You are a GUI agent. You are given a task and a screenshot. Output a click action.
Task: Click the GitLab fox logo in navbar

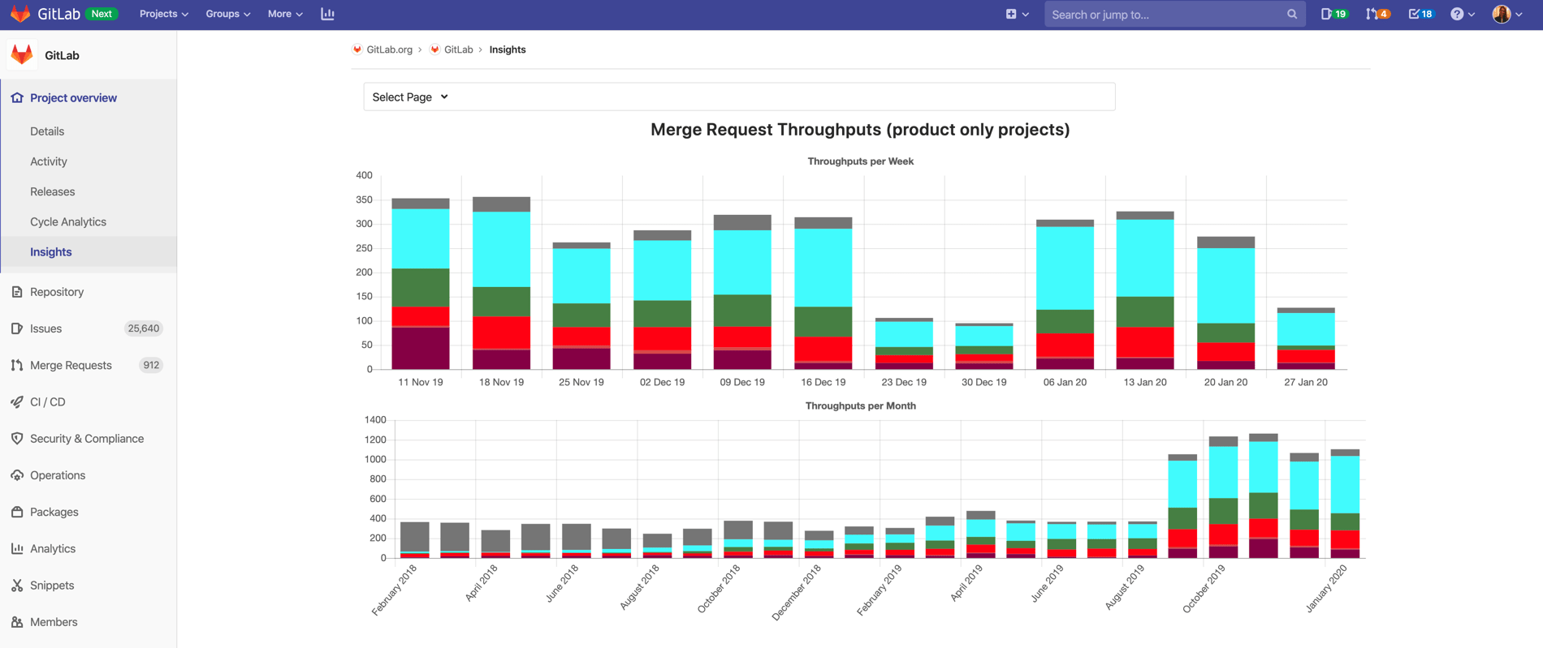20,14
